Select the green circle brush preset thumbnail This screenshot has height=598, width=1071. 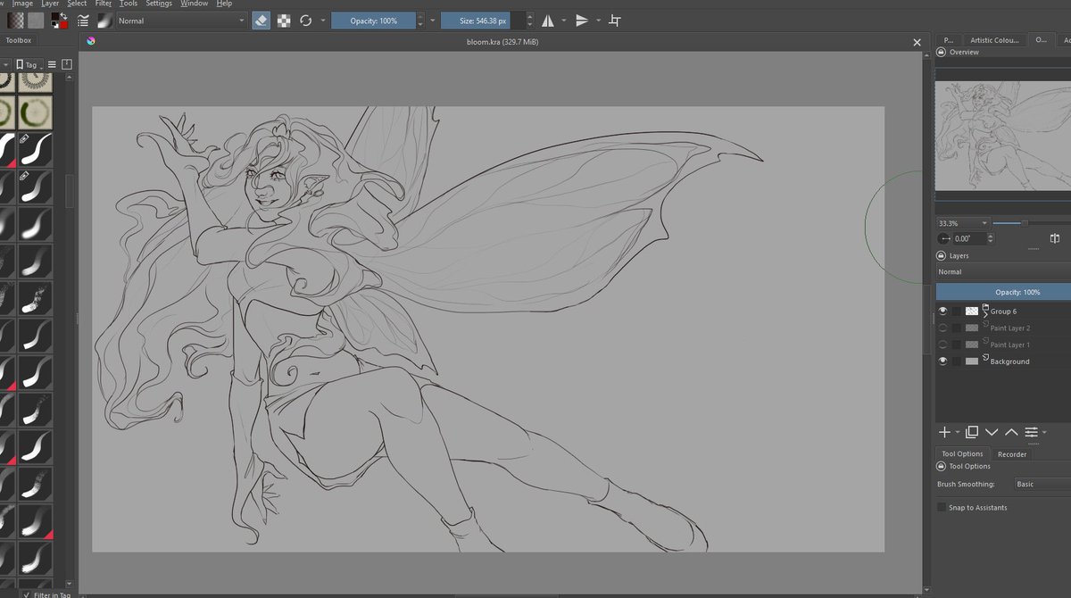[x=36, y=112]
